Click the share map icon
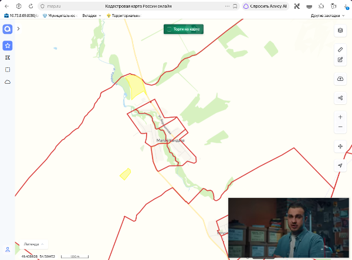 pos(340,98)
